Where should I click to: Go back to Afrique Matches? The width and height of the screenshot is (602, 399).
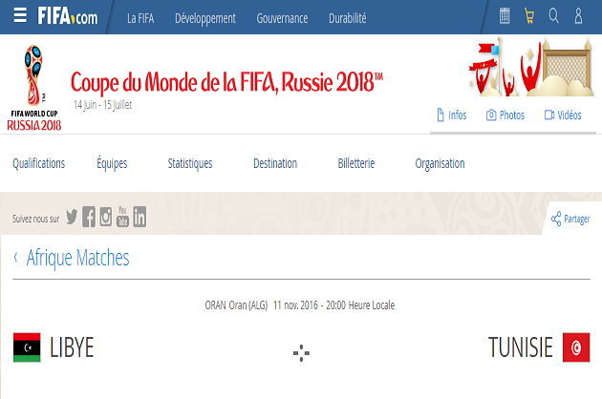78,258
